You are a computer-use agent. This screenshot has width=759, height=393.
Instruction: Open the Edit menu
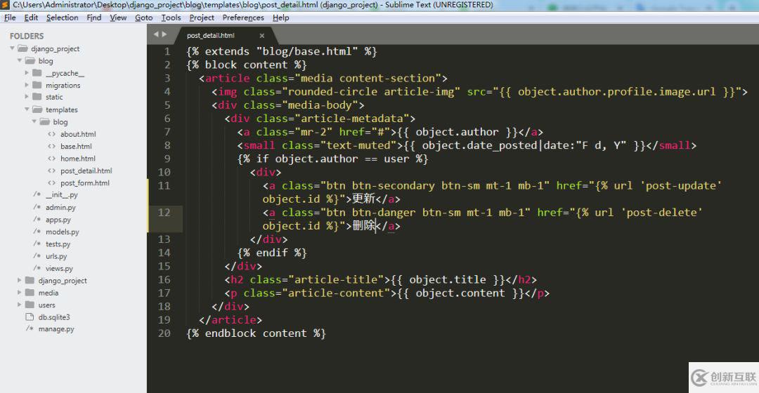(31, 18)
